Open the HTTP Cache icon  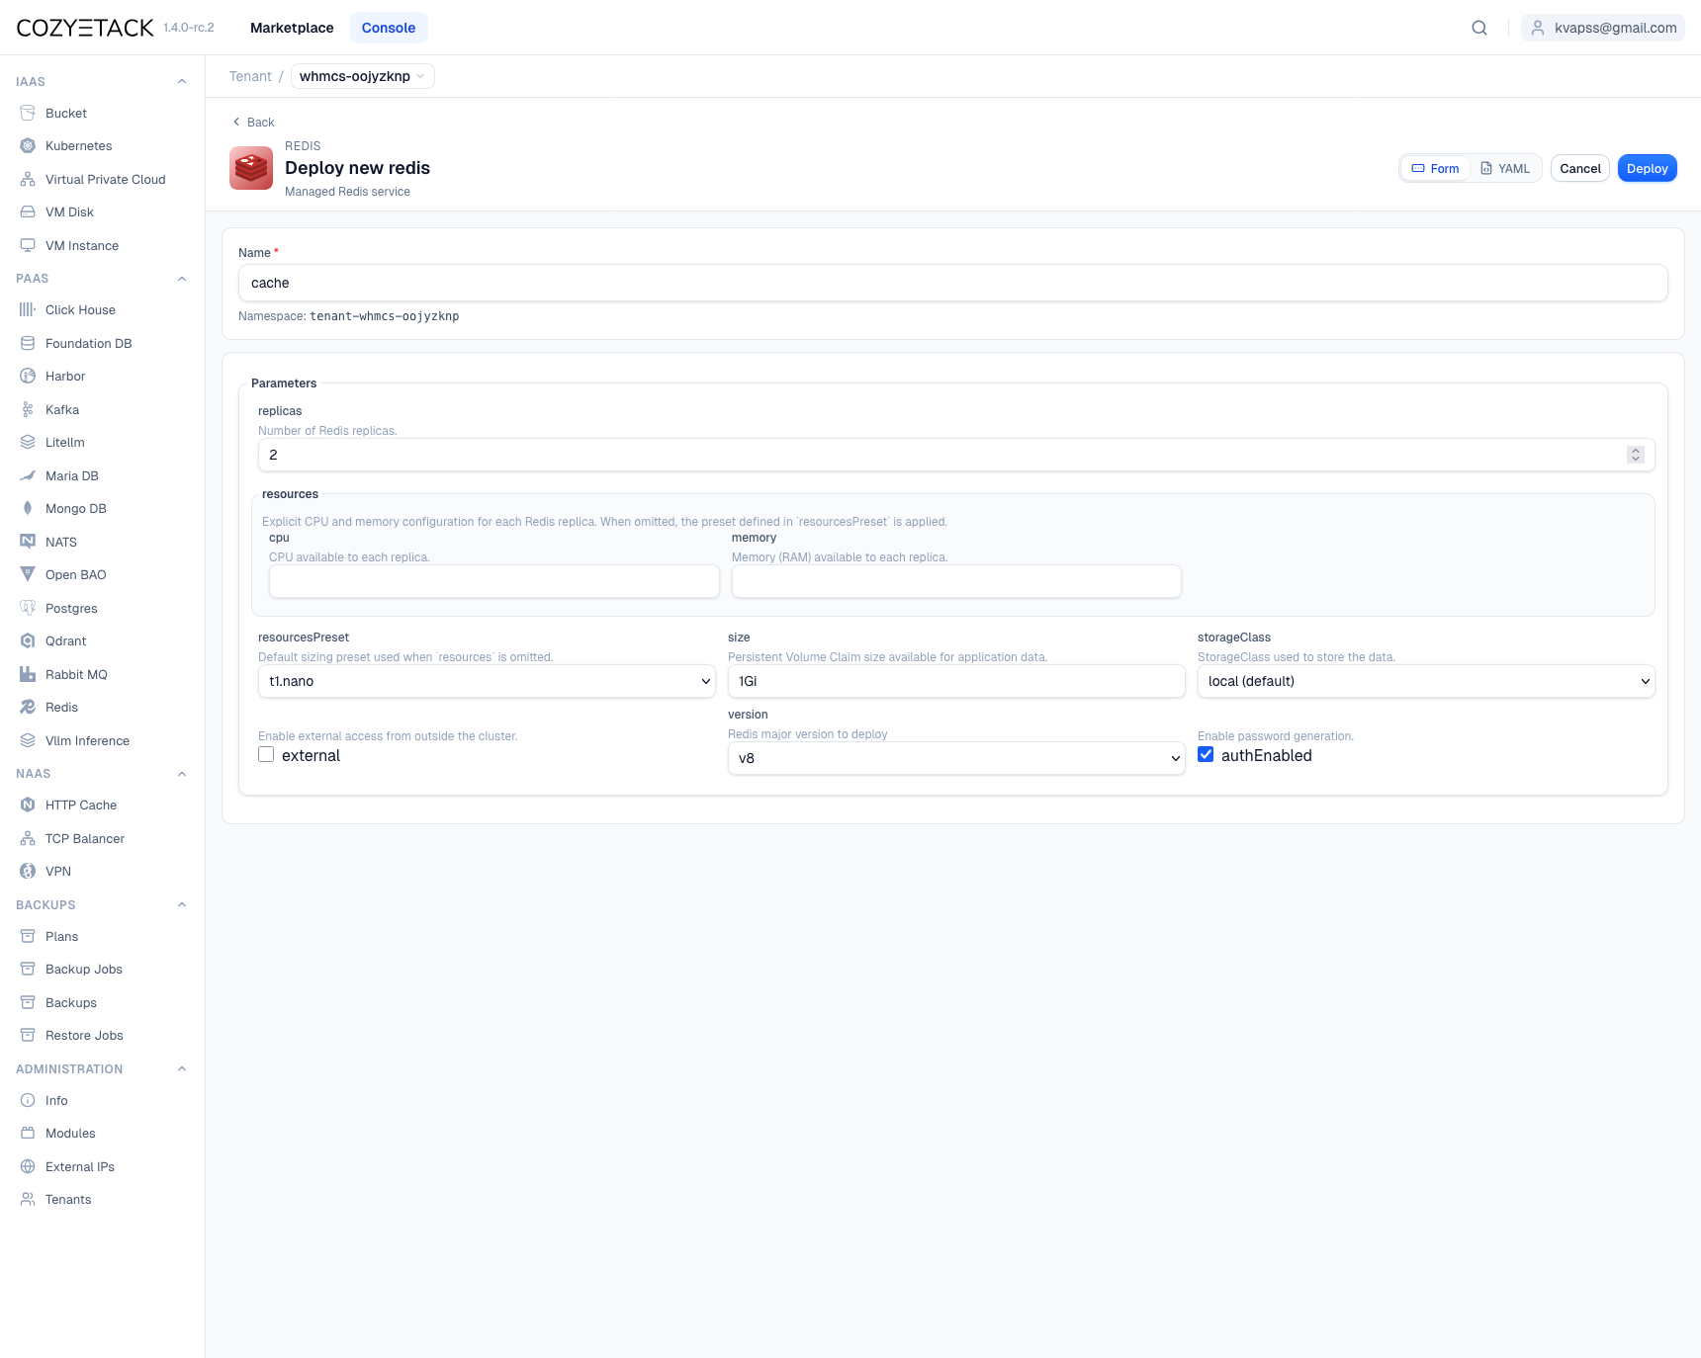pos(28,805)
